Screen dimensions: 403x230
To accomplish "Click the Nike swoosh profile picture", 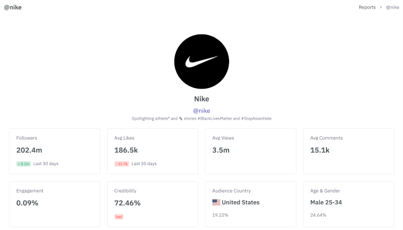I will [201, 62].
